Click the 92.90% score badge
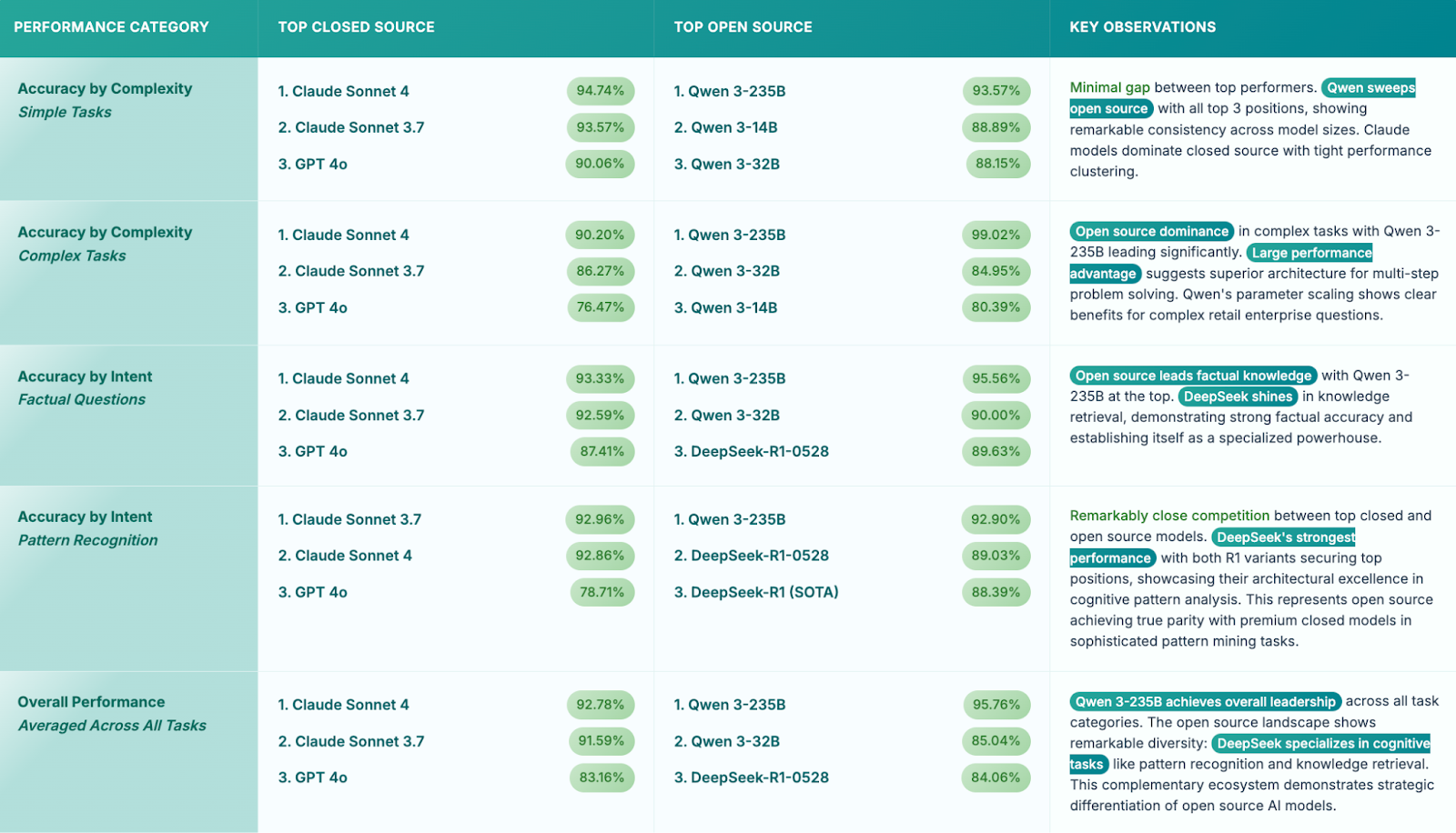Viewport: 1456px width, 833px height. click(x=995, y=519)
